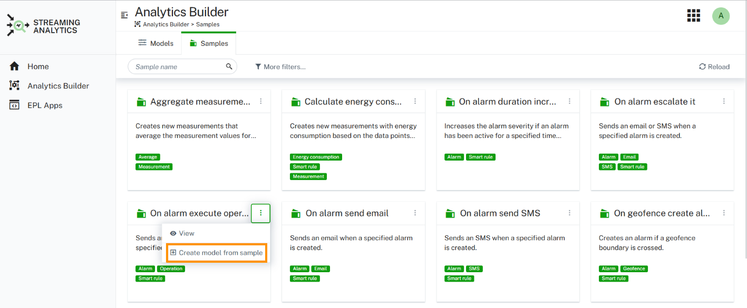Click the Reload button
Viewport: 747px width, 308px height.
pos(714,67)
